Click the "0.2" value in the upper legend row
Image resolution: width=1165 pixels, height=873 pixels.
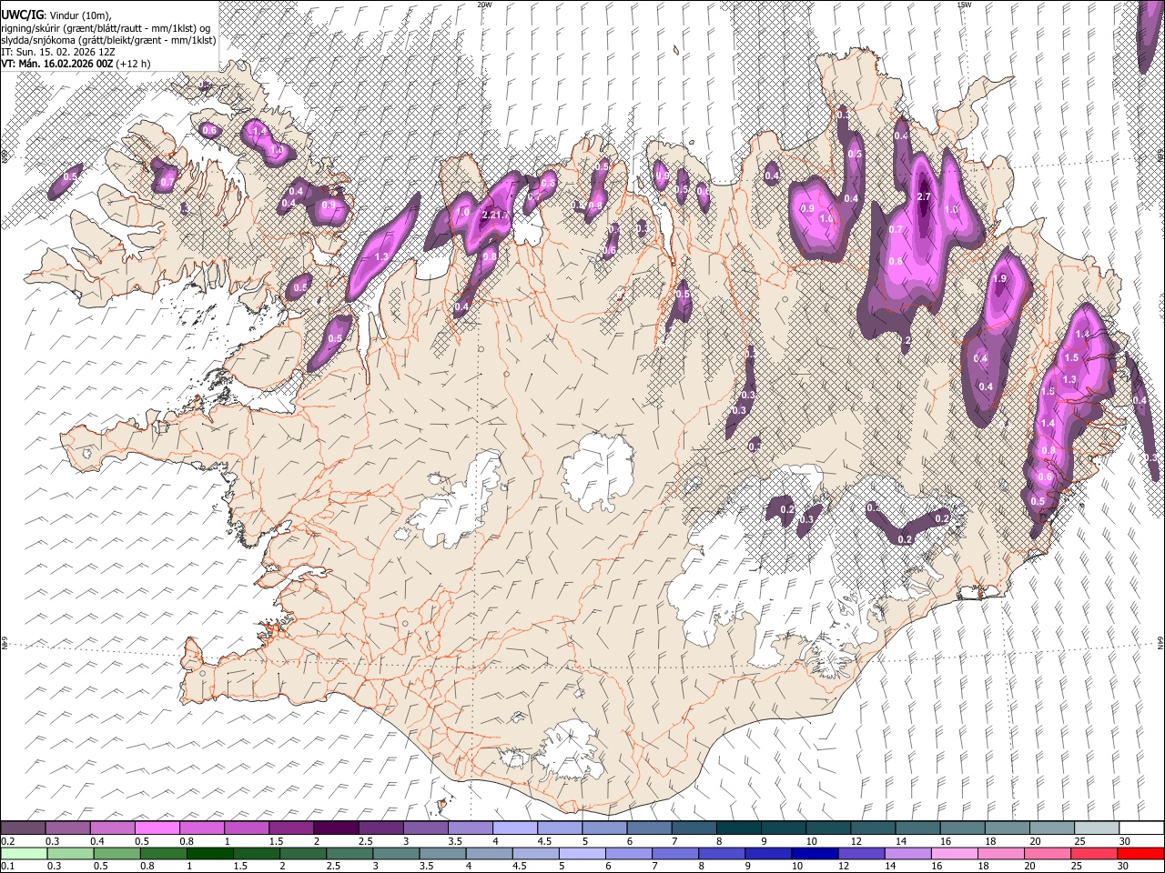8,841
